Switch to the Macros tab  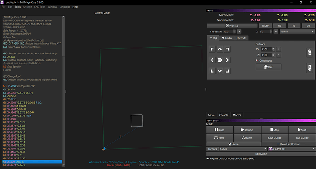point(237,115)
